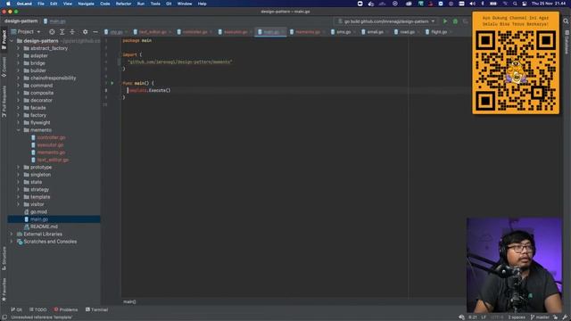Open the Structure side tab
The height and width of the screenshot is (321, 571).
pos(4,259)
